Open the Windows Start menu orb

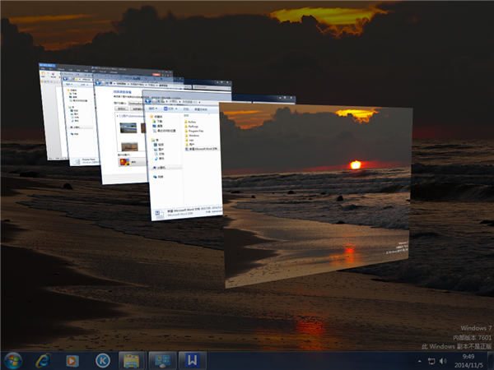(x=13, y=360)
